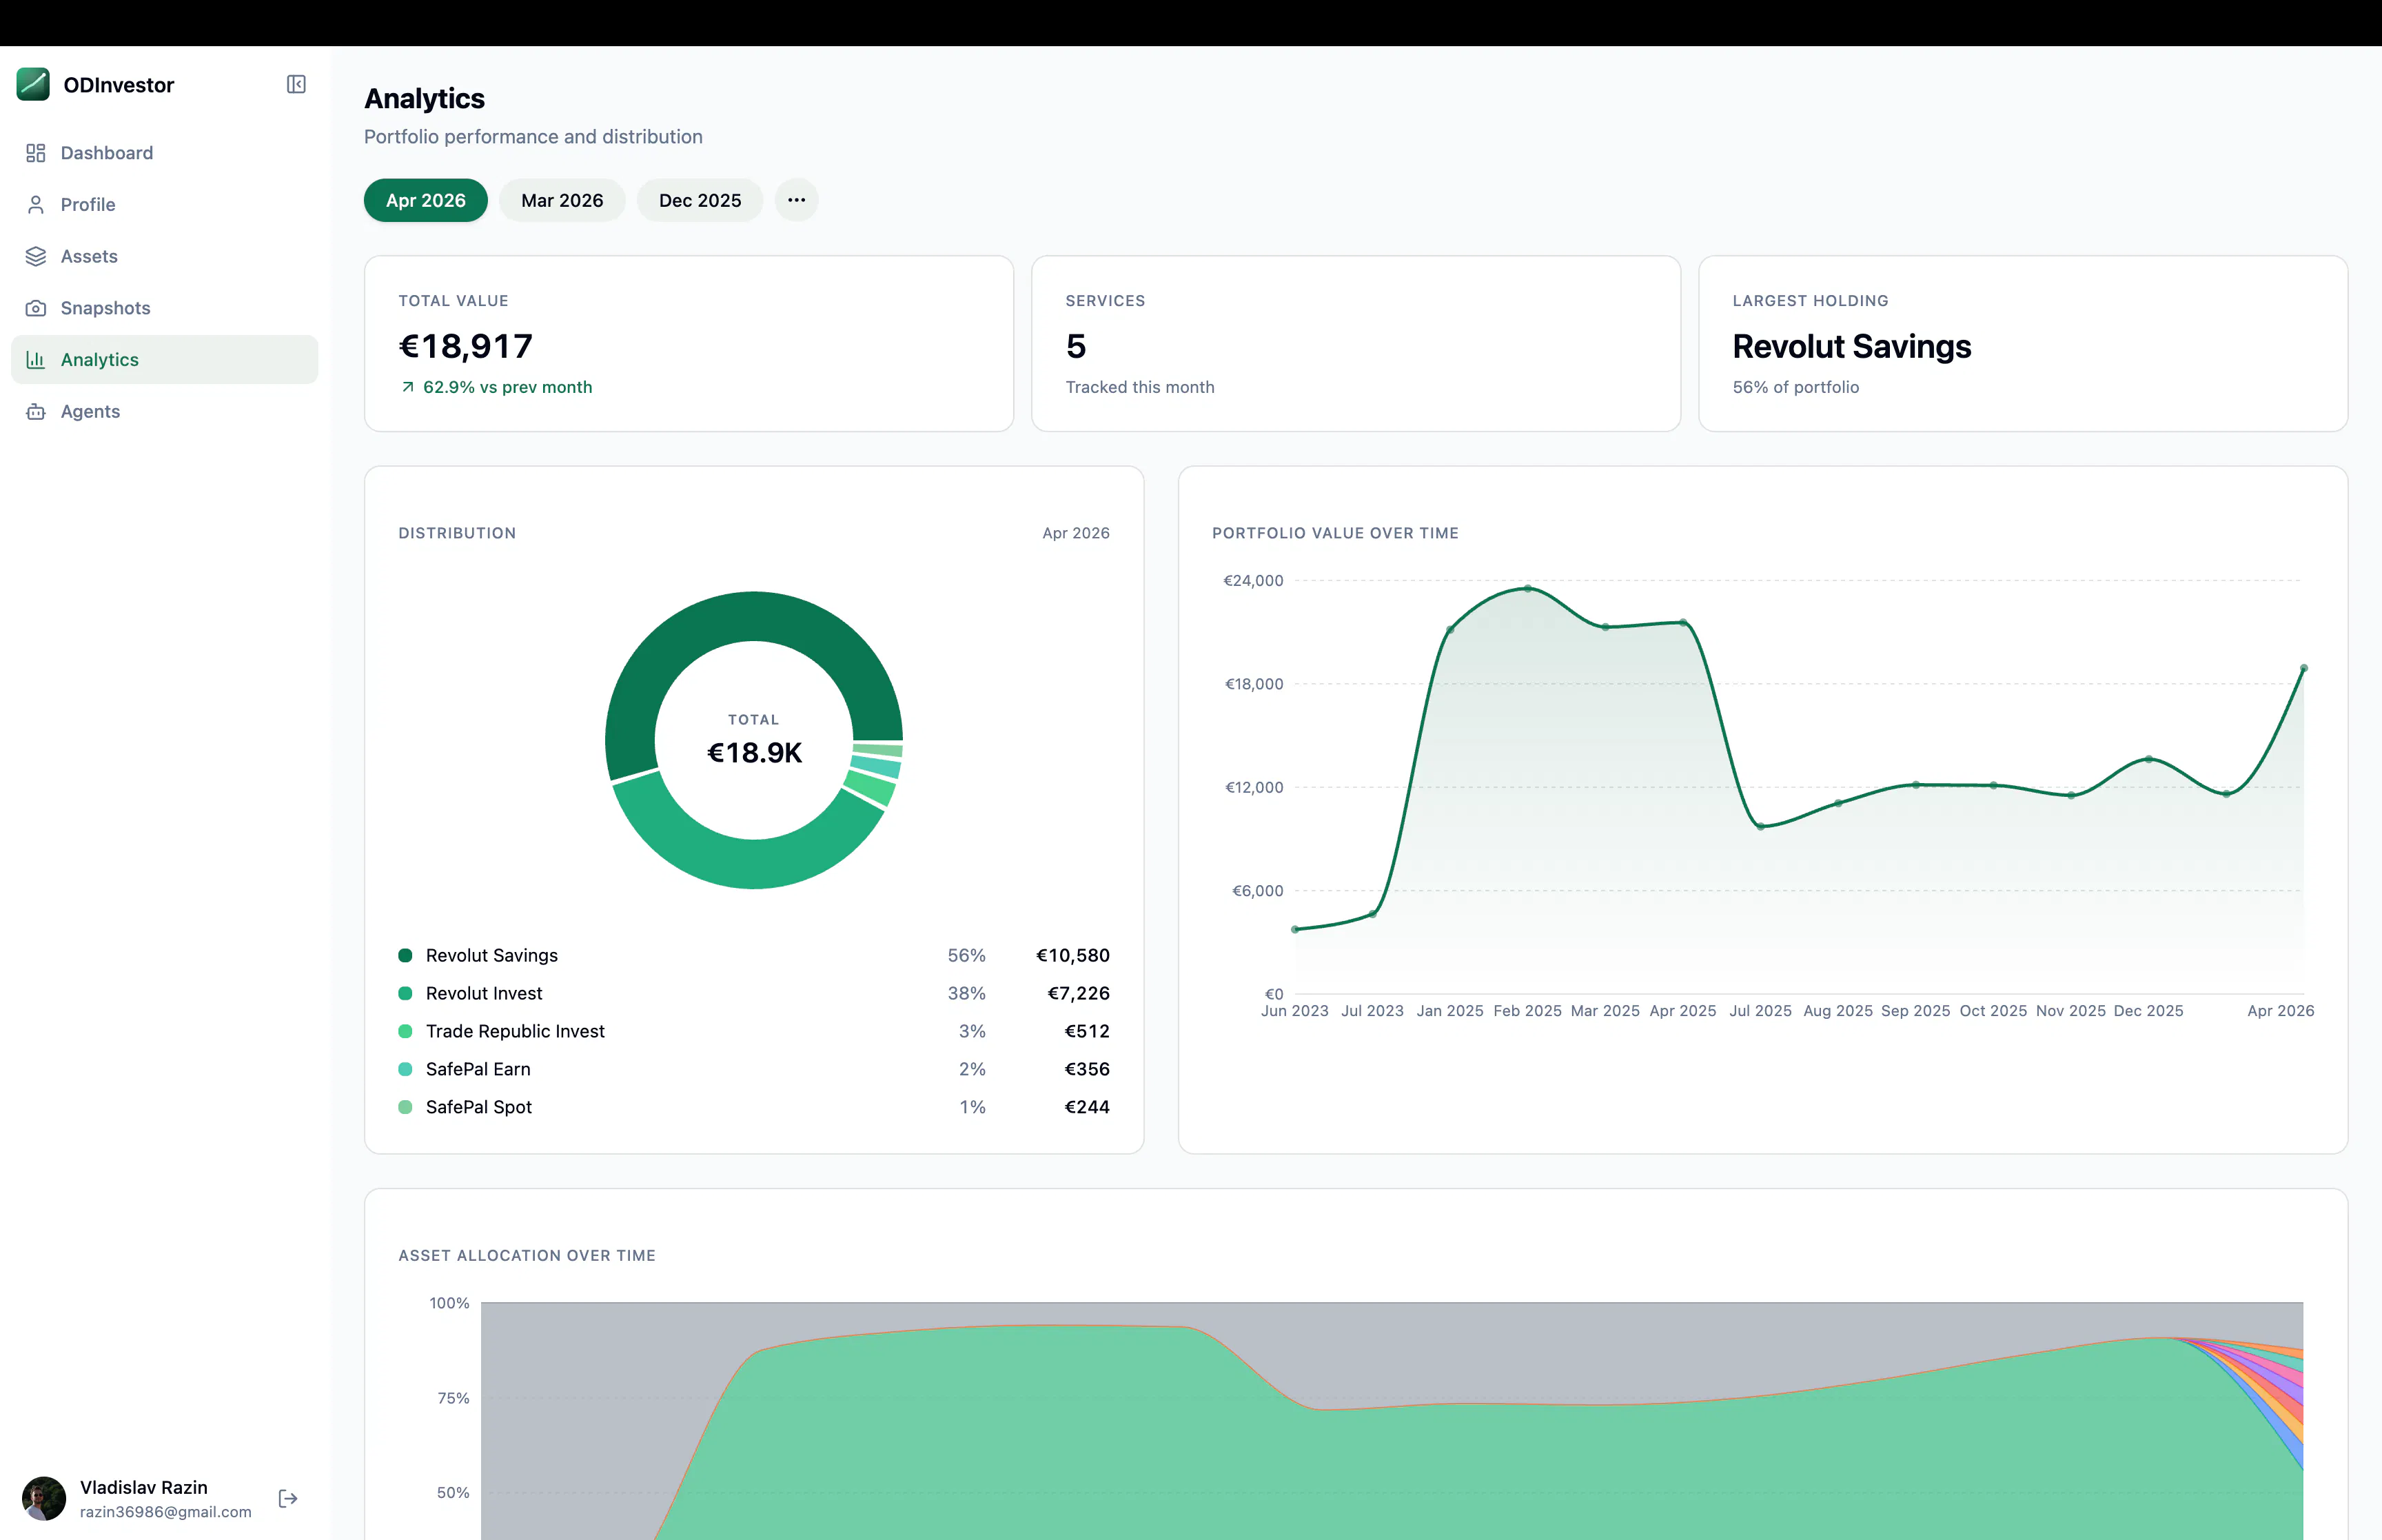Screen dimensions: 2382x1540
Task: Select the Trade Republic Invest legend label
Action: point(515,1031)
